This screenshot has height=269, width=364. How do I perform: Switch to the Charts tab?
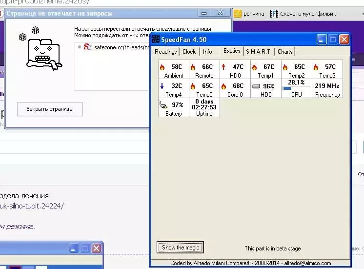[x=285, y=52]
